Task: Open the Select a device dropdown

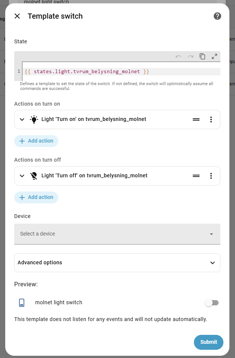Action: coord(117,234)
